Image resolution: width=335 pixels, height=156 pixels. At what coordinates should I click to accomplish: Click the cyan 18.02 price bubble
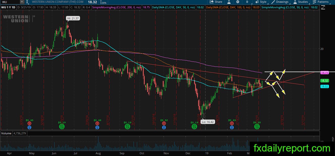tap(324, 86)
